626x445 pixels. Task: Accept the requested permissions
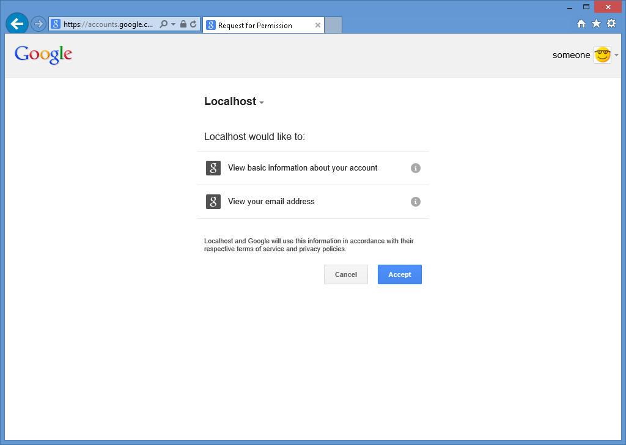[399, 274]
